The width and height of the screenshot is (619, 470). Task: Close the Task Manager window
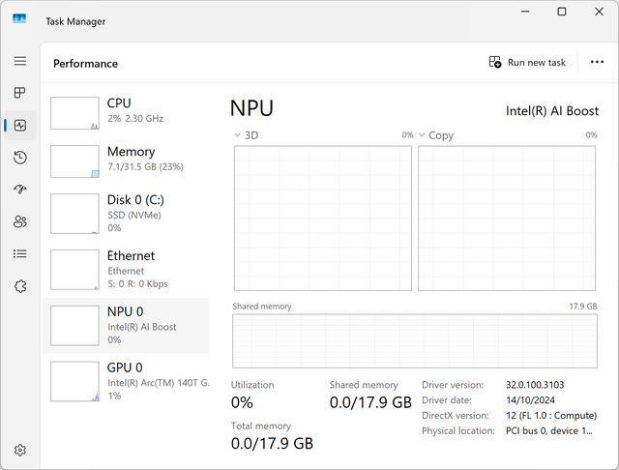[x=599, y=12]
